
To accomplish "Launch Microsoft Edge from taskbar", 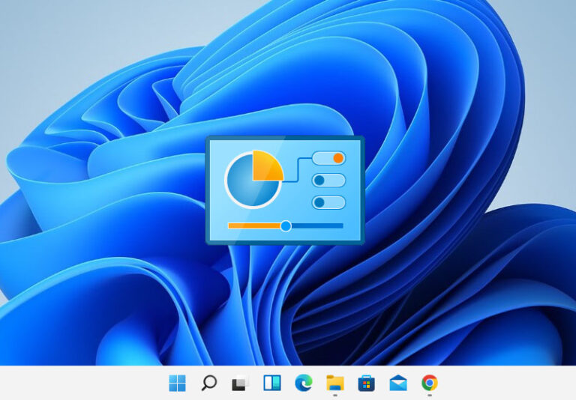I will point(304,383).
